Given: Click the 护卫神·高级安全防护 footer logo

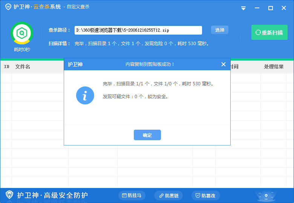Looking at the screenshot, I should click(x=46, y=195).
